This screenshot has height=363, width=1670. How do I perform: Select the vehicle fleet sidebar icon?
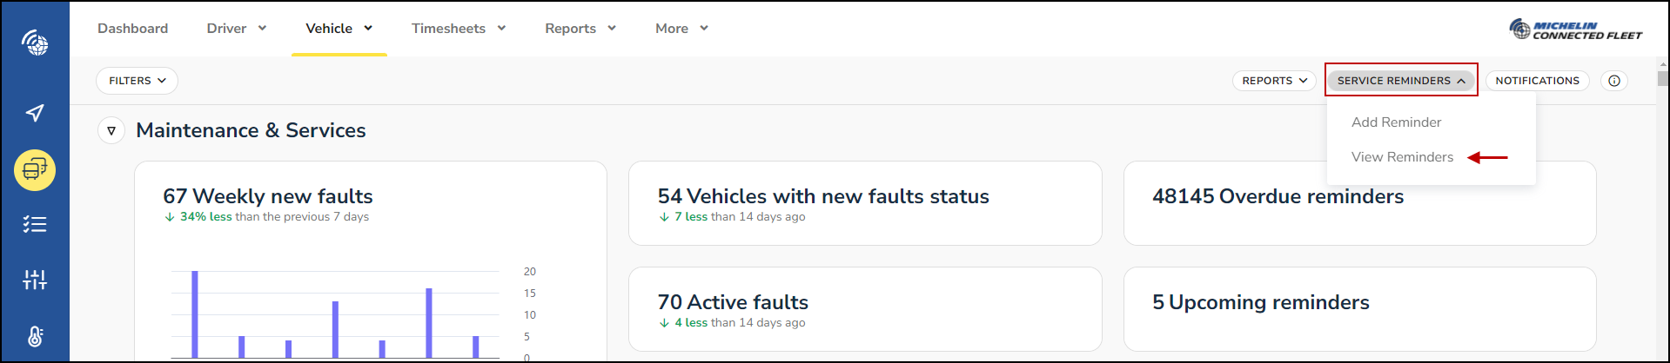(x=35, y=169)
